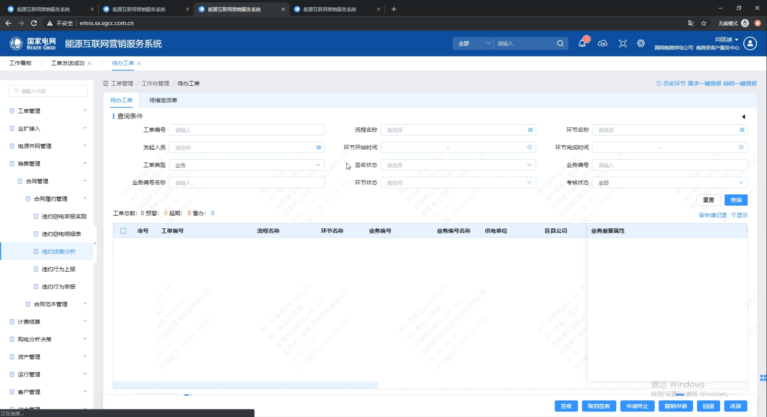Click the notification bell icon

[x=582, y=44]
